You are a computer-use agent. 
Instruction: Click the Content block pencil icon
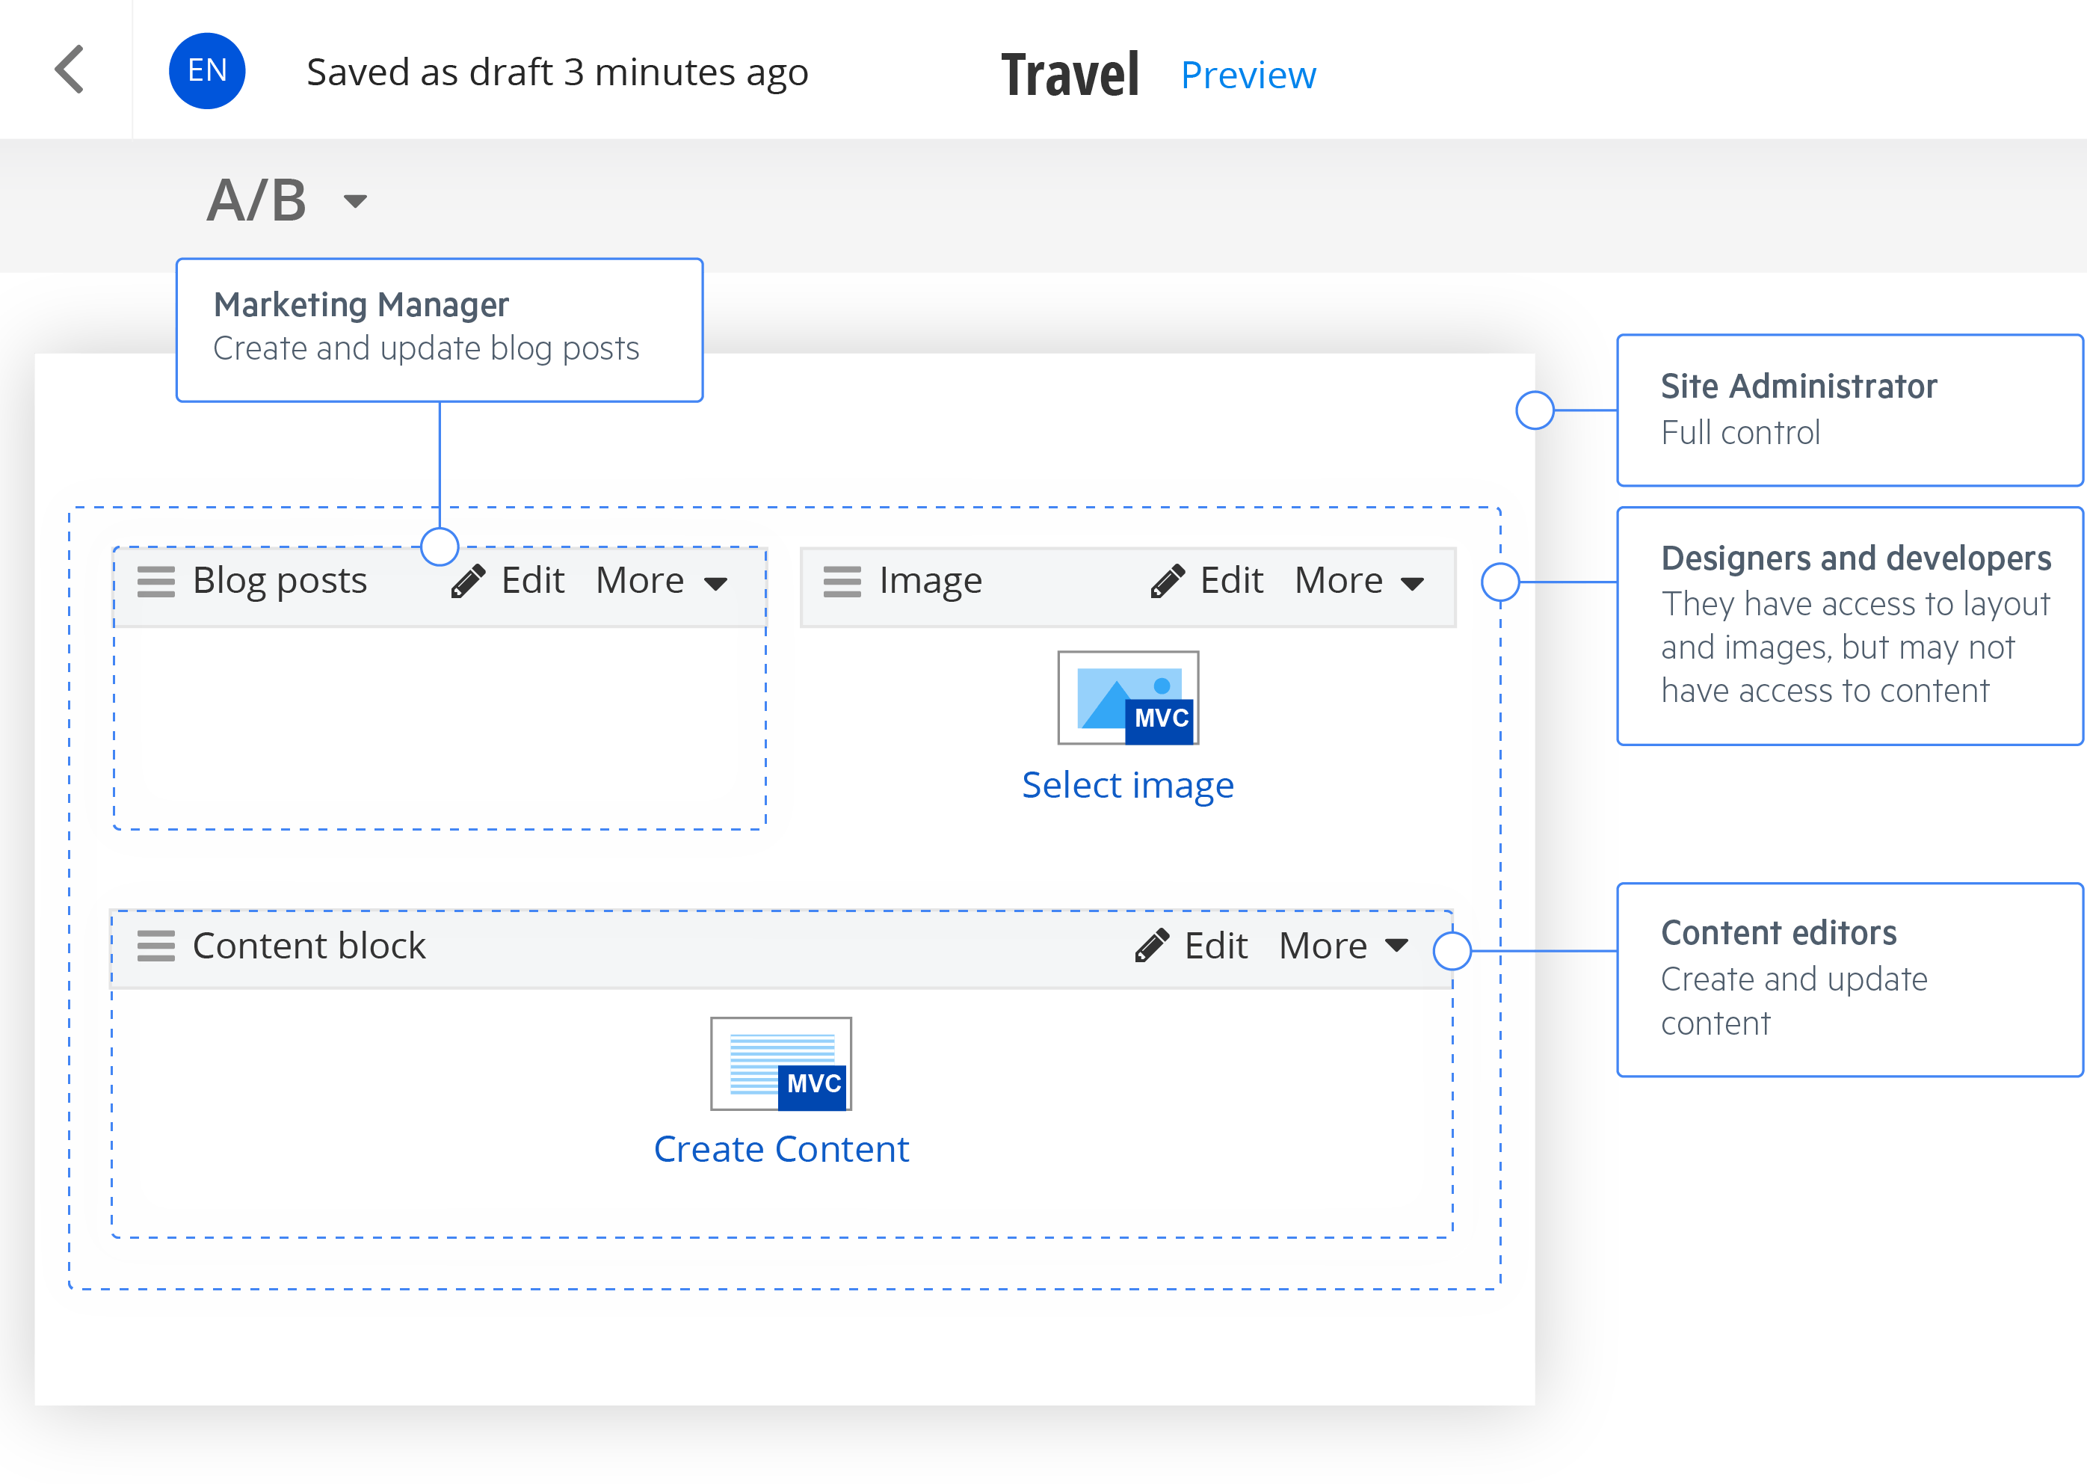[1152, 946]
